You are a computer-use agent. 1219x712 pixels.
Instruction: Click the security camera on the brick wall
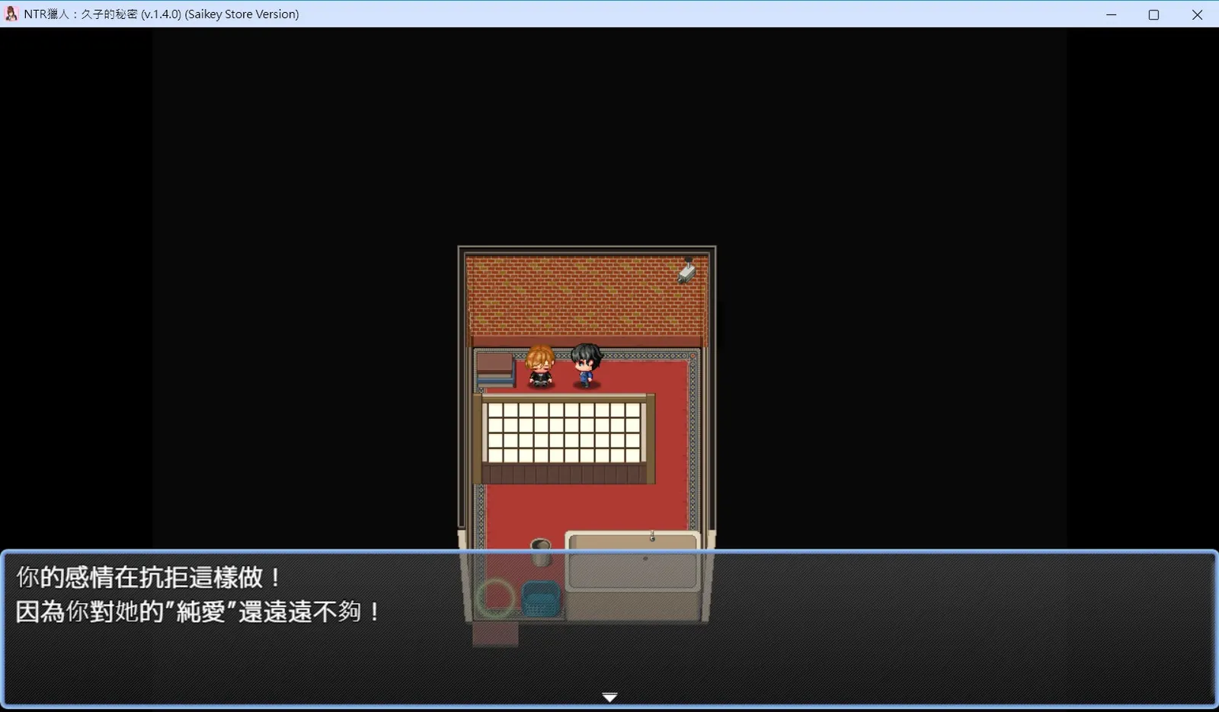[686, 270]
